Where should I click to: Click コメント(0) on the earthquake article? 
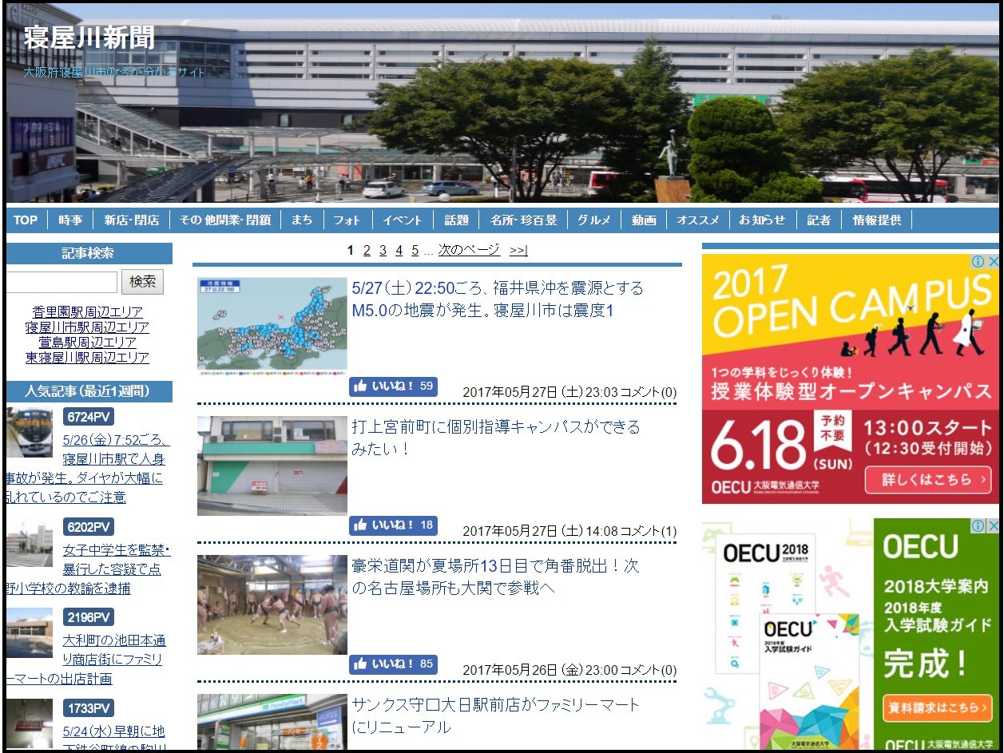[649, 392]
